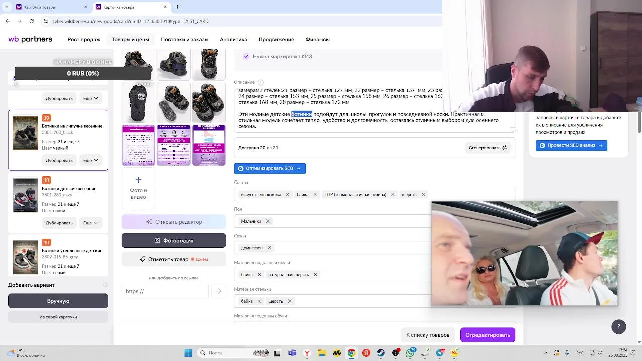Click Открыть редактор button
The image size is (642, 361).
174,222
